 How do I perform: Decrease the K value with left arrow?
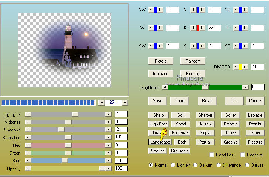193,28
